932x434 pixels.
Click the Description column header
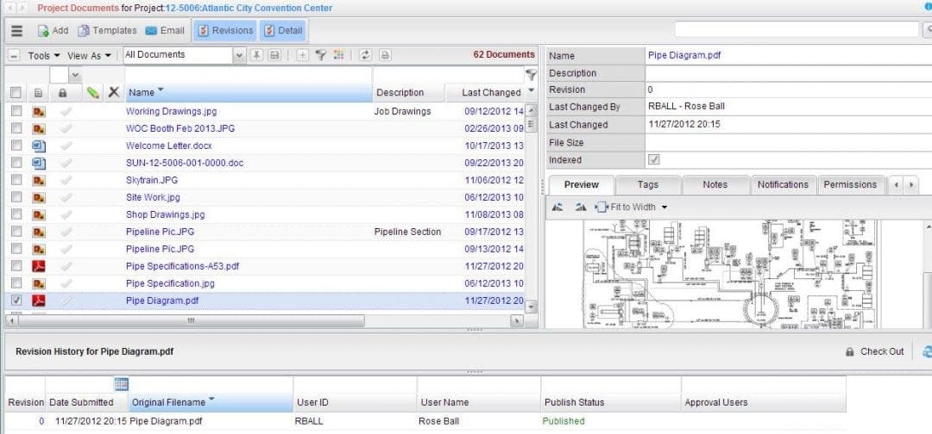409,92
